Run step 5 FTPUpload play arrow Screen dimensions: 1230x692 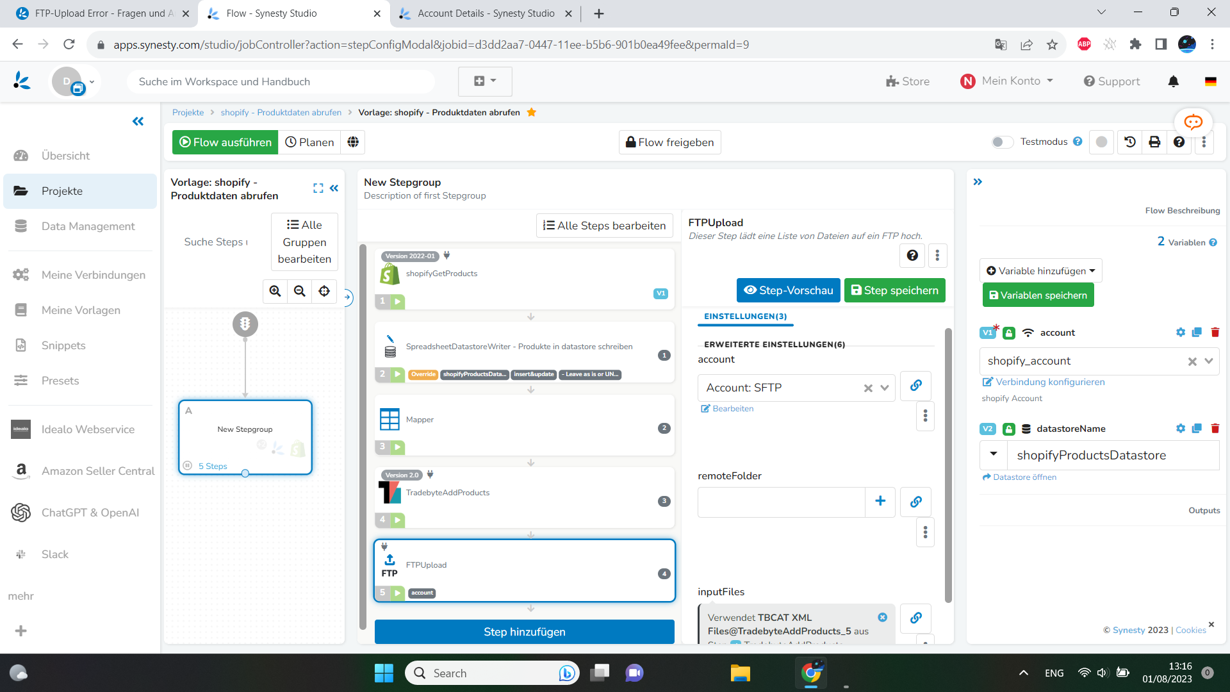[398, 593]
